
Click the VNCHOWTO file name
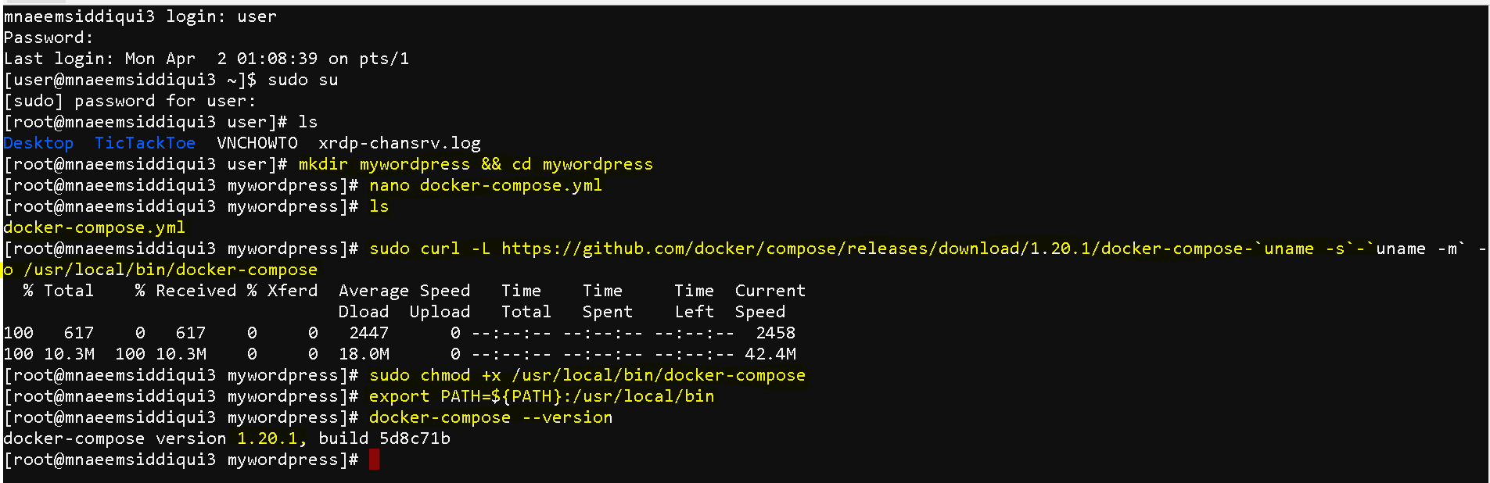click(257, 143)
